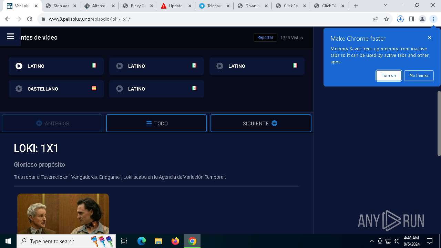
Task: Click the 1383 Vistas view count
Action: pyautogui.click(x=291, y=38)
